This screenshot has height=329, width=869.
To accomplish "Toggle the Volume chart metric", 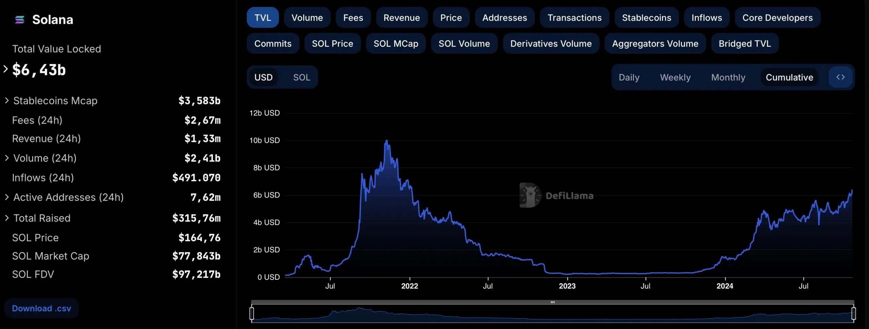I will click(307, 18).
